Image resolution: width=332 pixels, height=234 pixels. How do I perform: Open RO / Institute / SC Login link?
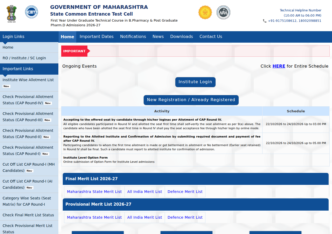click(29, 58)
